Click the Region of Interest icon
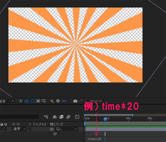Viewport: 166px width, 142px height. click(38, 101)
